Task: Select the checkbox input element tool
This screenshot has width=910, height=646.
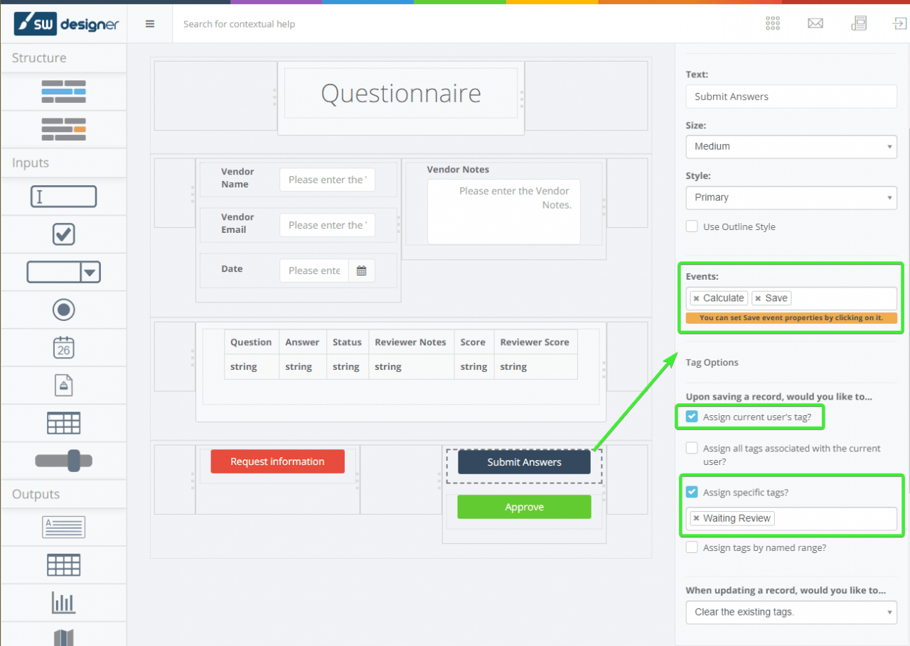Action: (63, 234)
